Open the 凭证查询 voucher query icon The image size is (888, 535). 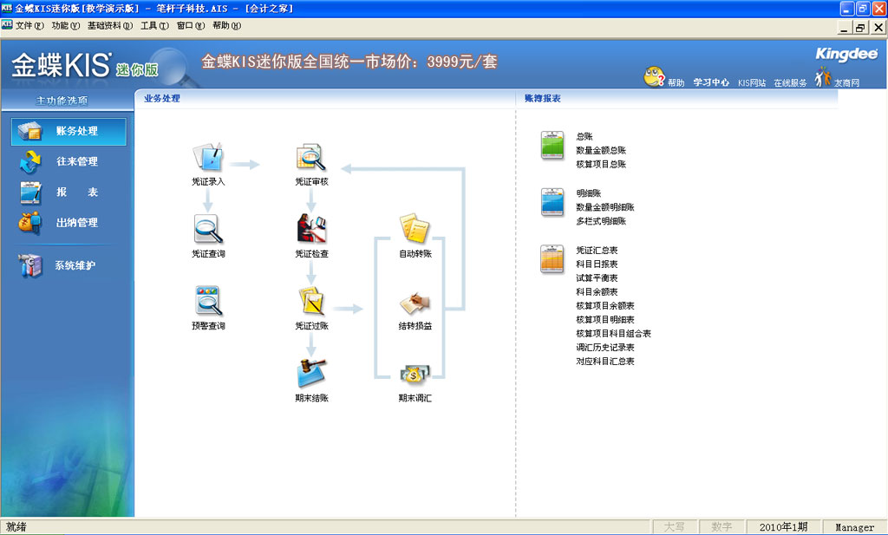[208, 229]
